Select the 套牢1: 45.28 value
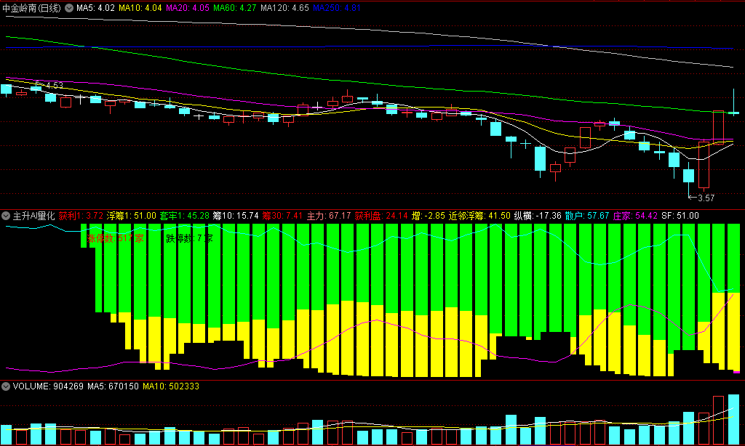 [x=184, y=216]
